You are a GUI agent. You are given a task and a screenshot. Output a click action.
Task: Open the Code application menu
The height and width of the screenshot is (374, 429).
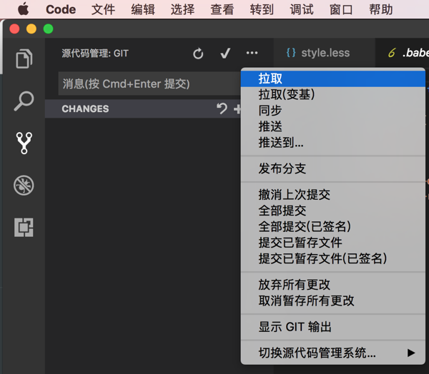61,9
